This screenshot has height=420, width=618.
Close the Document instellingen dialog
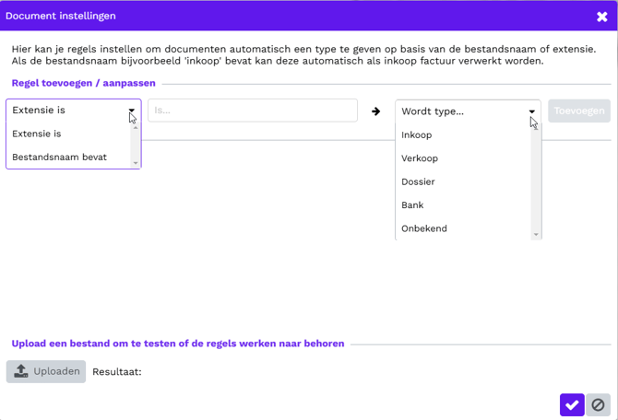tap(602, 16)
